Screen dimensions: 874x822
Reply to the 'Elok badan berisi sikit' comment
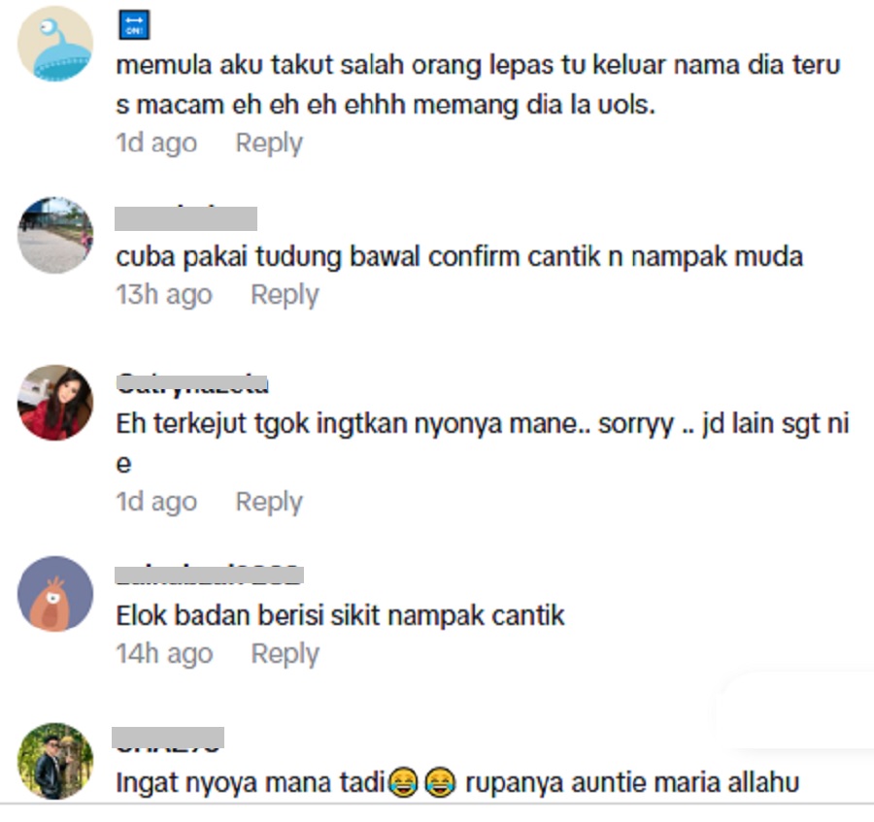(285, 654)
